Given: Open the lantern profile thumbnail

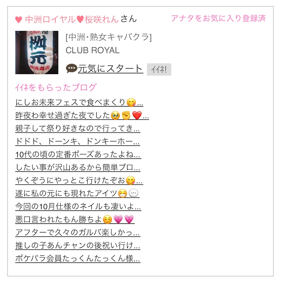Looking at the screenshot, I should tap(37, 53).
